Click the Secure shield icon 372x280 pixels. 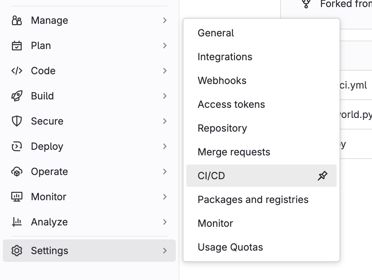pos(17,121)
